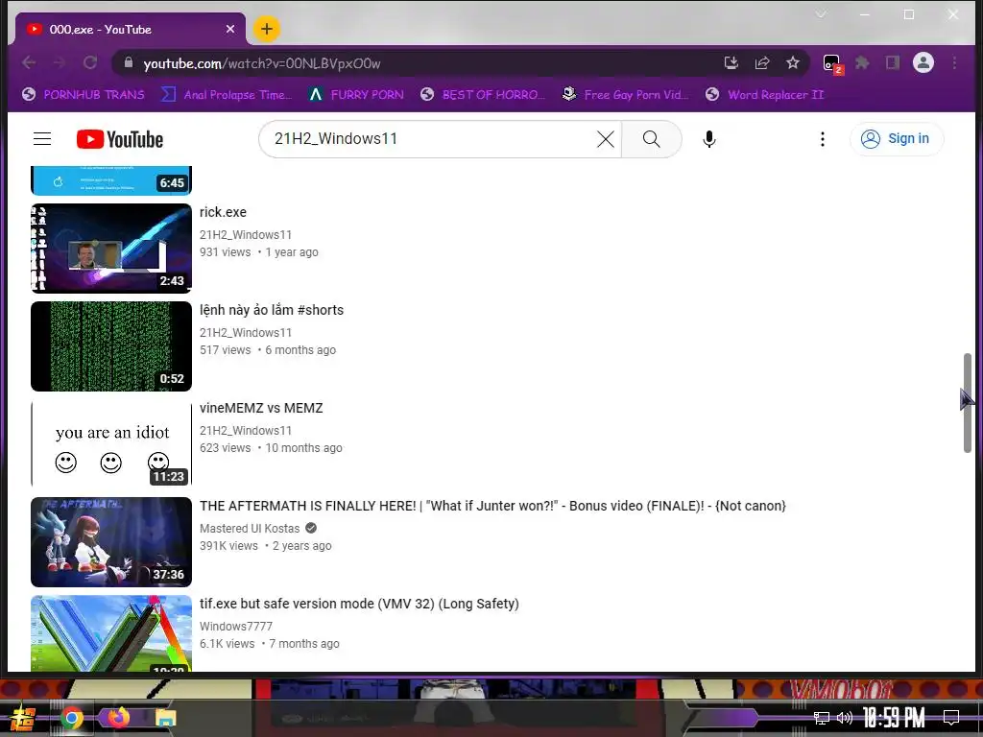Viewport: 983px width, 737px height.
Task: Click the page vertical scrollbar thumb
Action: [968, 402]
